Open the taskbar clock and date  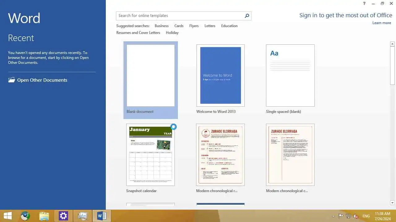point(383,216)
